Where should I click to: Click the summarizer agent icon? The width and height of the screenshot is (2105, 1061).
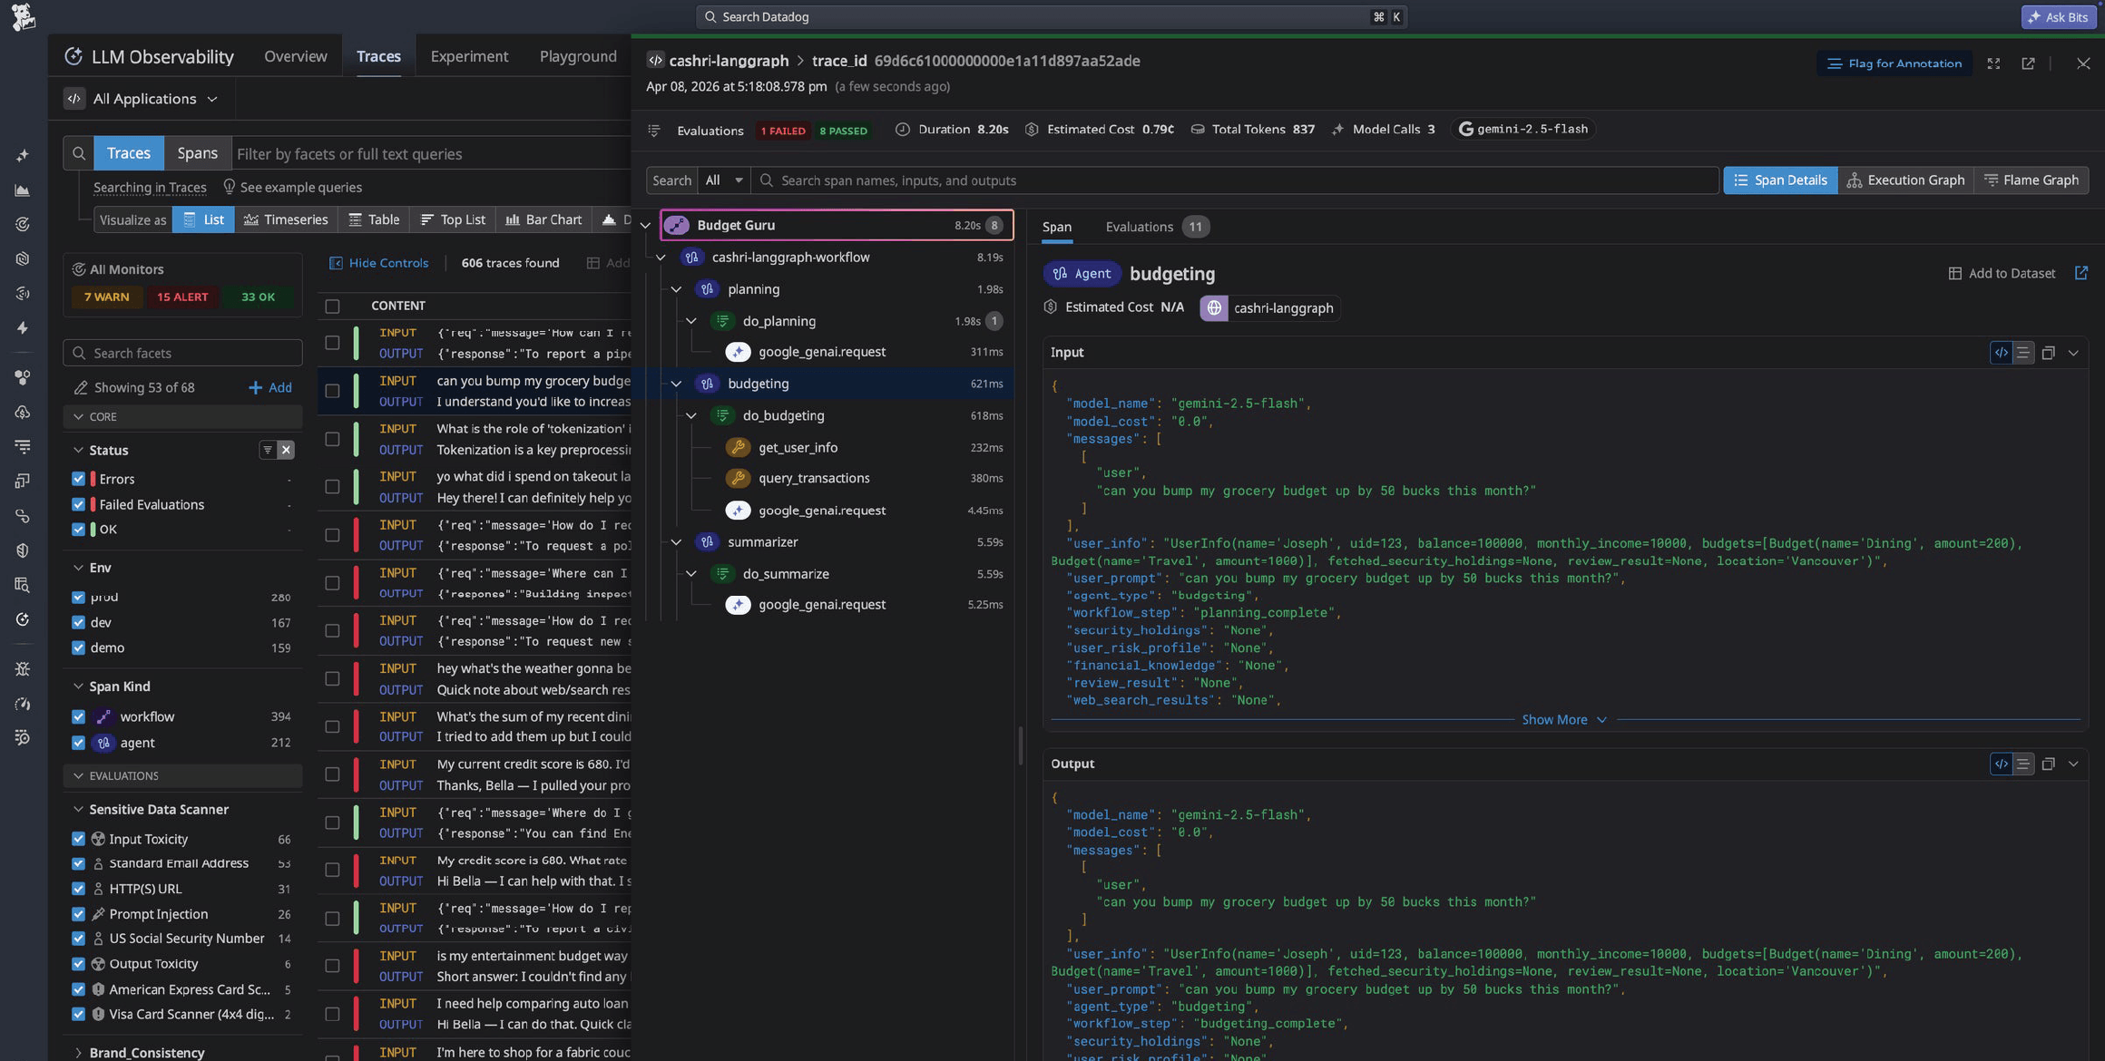tap(707, 542)
